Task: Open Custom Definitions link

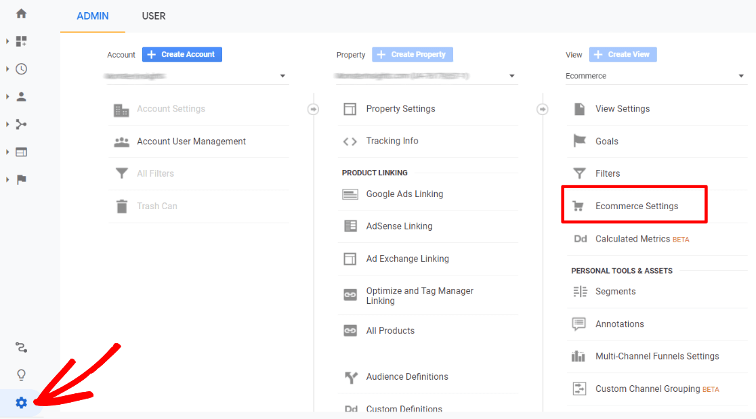Action: point(404,408)
